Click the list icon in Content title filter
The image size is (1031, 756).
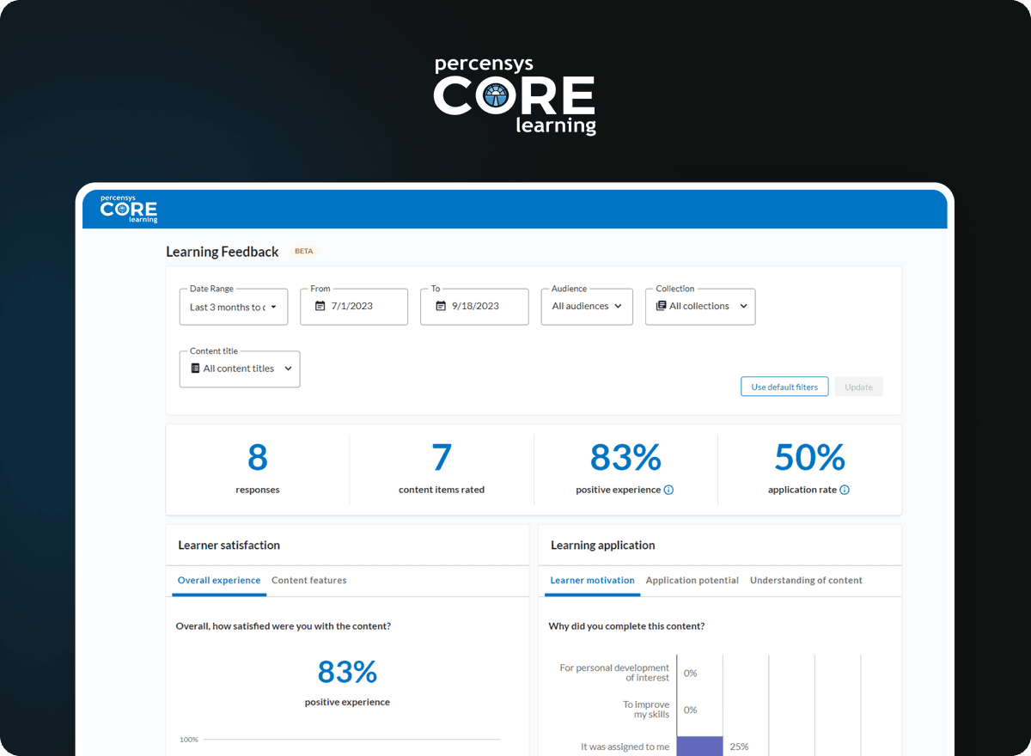[195, 368]
